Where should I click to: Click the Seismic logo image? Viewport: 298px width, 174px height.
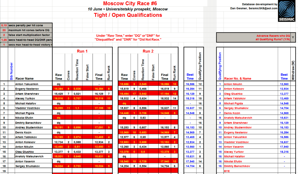[287, 11]
